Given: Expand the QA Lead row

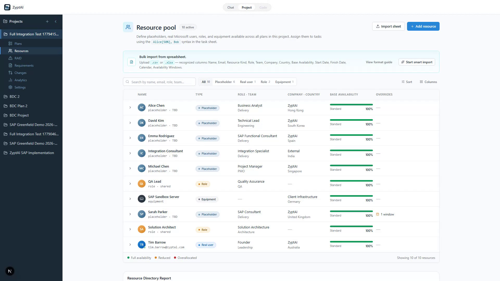Looking at the screenshot, I should [x=130, y=184].
